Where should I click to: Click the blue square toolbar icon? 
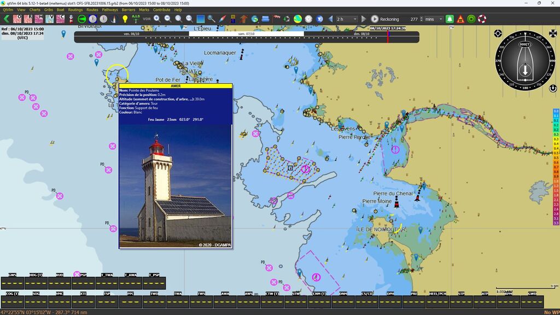click(x=200, y=19)
